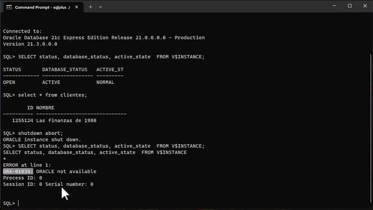
Task: Click the 1255124 ID value
Action: click(23, 121)
